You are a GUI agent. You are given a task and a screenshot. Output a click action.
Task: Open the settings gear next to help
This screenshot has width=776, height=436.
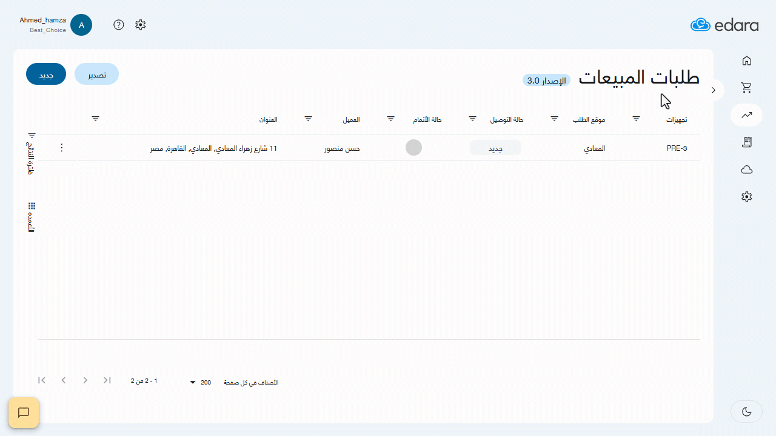tap(141, 25)
